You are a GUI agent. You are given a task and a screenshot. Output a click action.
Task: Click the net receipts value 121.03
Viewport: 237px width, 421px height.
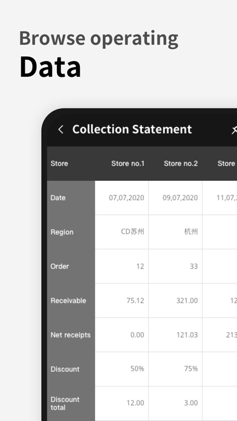(x=187, y=335)
